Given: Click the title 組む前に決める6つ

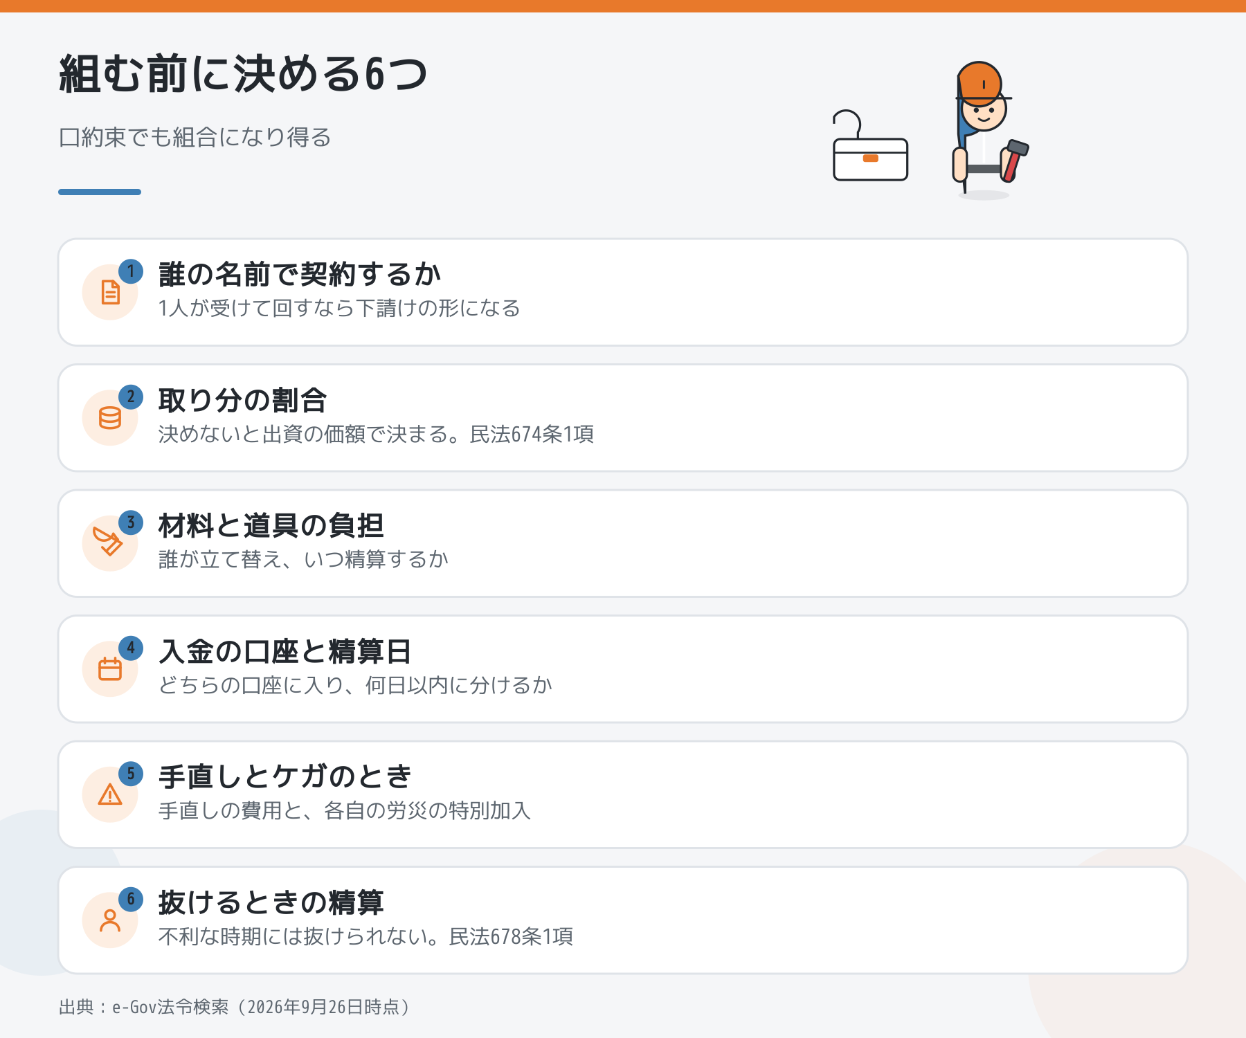Looking at the screenshot, I should (243, 74).
